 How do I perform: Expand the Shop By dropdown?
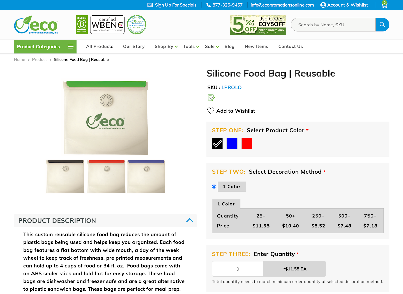coord(176,47)
